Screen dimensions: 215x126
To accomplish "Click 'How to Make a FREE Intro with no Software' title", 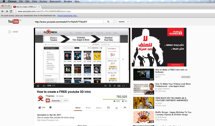I will (x=171, y=71).
